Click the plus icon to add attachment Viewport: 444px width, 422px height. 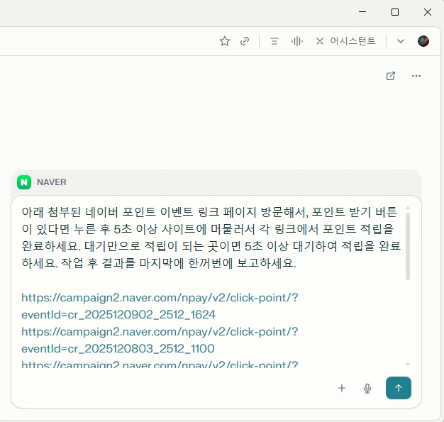tap(342, 388)
